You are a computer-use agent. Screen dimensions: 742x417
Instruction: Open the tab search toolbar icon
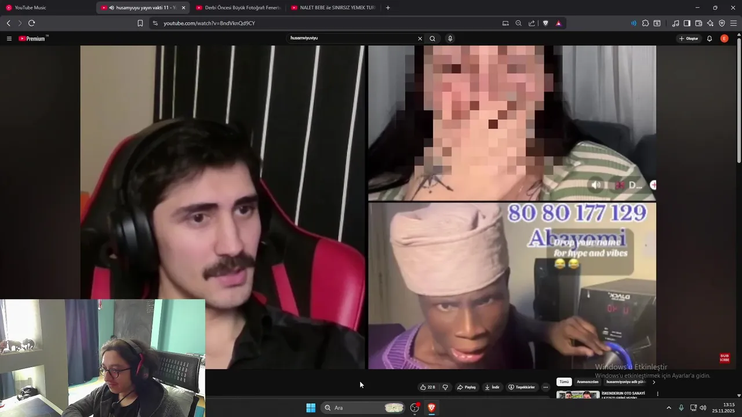click(x=657, y=23)
